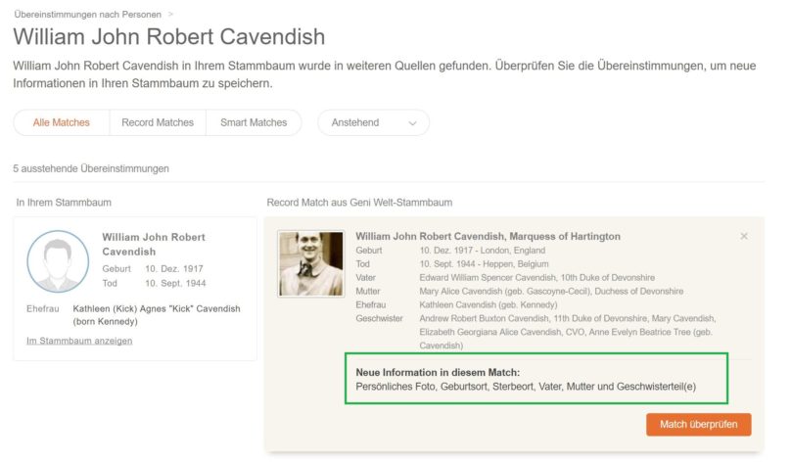Open the record title with Marquess of Hartington

tap(488, 236)
